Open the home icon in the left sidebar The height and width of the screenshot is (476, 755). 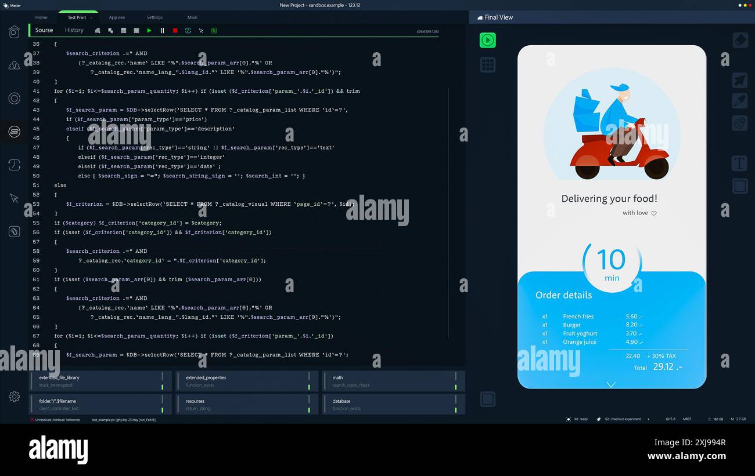click(15, 32)
